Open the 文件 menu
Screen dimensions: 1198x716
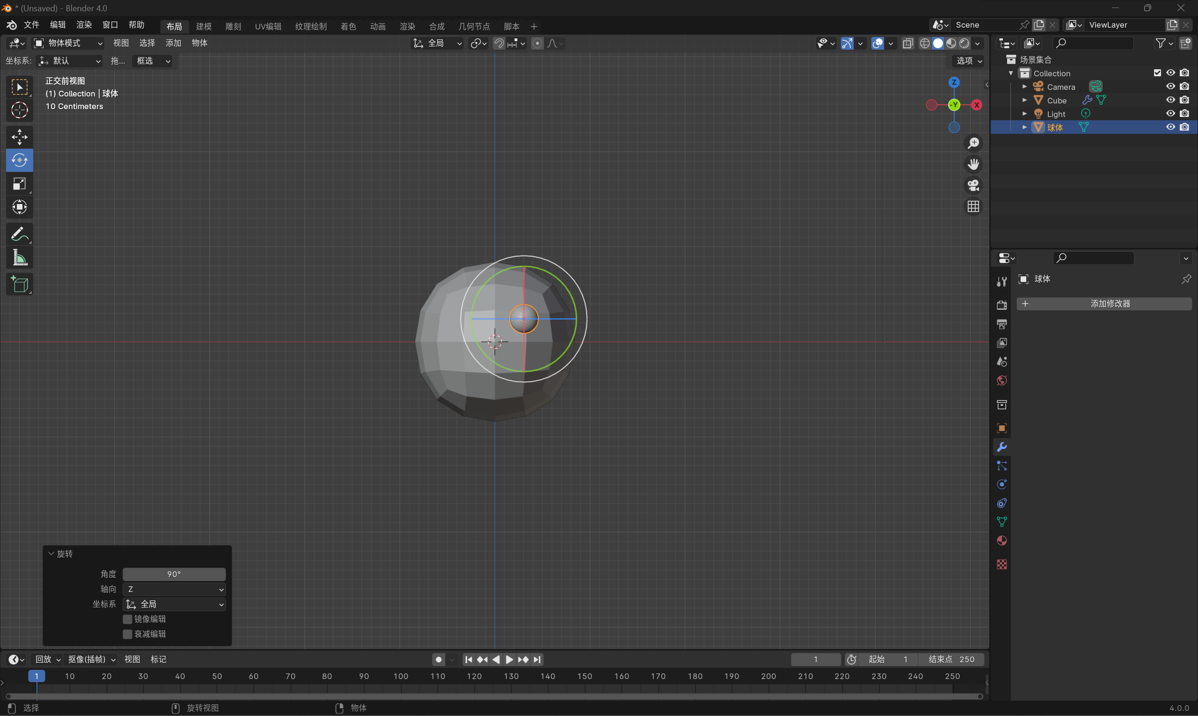pyautogui.click(x=31, y=25)
